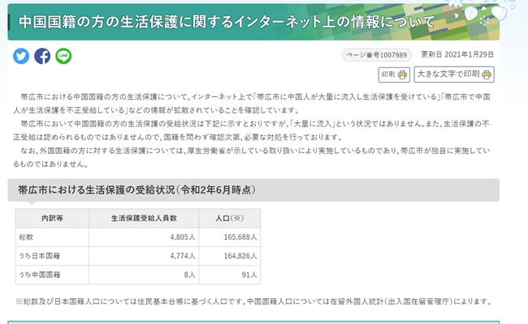
Task: Share this page on Facebook
Action: (x=42, y=56)
